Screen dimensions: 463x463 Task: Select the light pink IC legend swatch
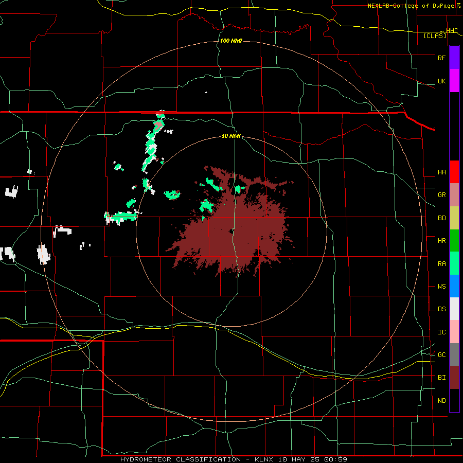click(x=454, y=332)
